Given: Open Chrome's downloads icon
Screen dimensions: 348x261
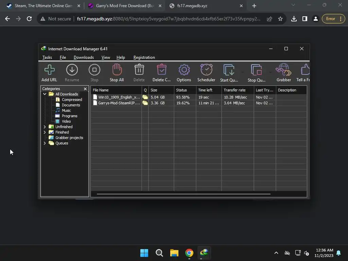Looking at the screenshot, I should (294, 19).
